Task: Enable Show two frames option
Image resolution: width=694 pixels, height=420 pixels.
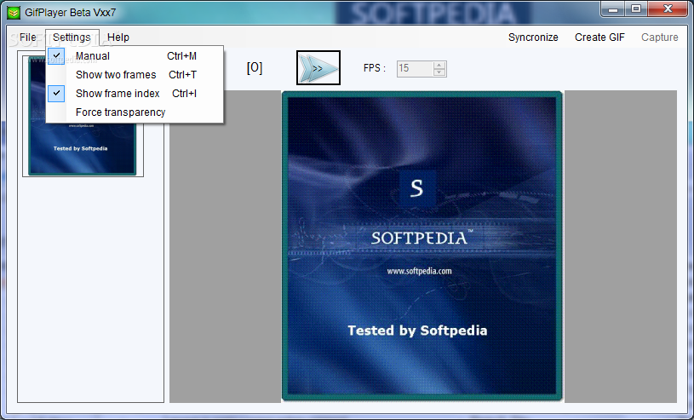Action: pyautogui.click(x=135, y=75)
